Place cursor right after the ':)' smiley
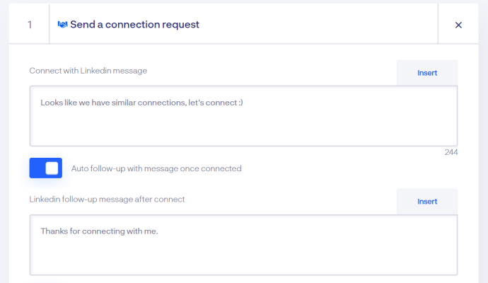 click(x=243, y=103)
